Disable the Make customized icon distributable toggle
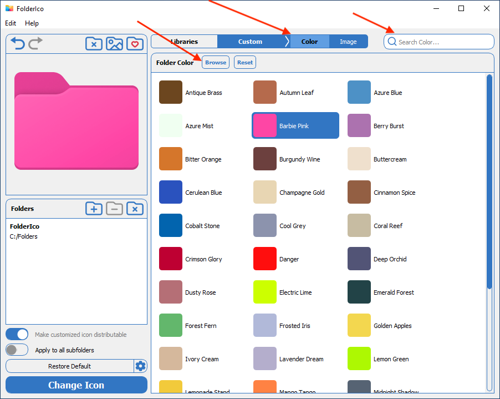The image size is (500, 399). tap(17, 334)
